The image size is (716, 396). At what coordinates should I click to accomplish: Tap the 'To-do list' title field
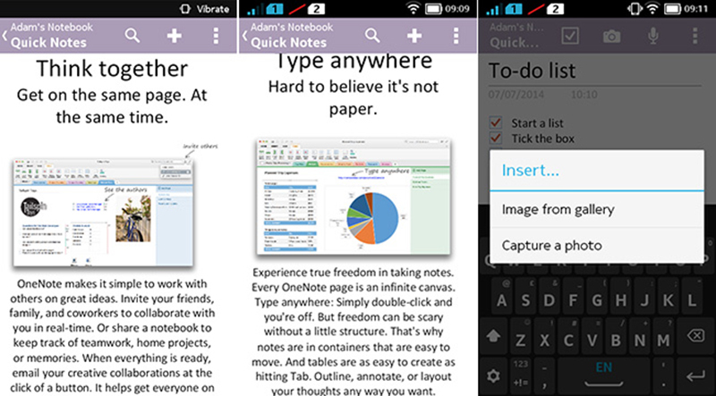coord(594,71)
